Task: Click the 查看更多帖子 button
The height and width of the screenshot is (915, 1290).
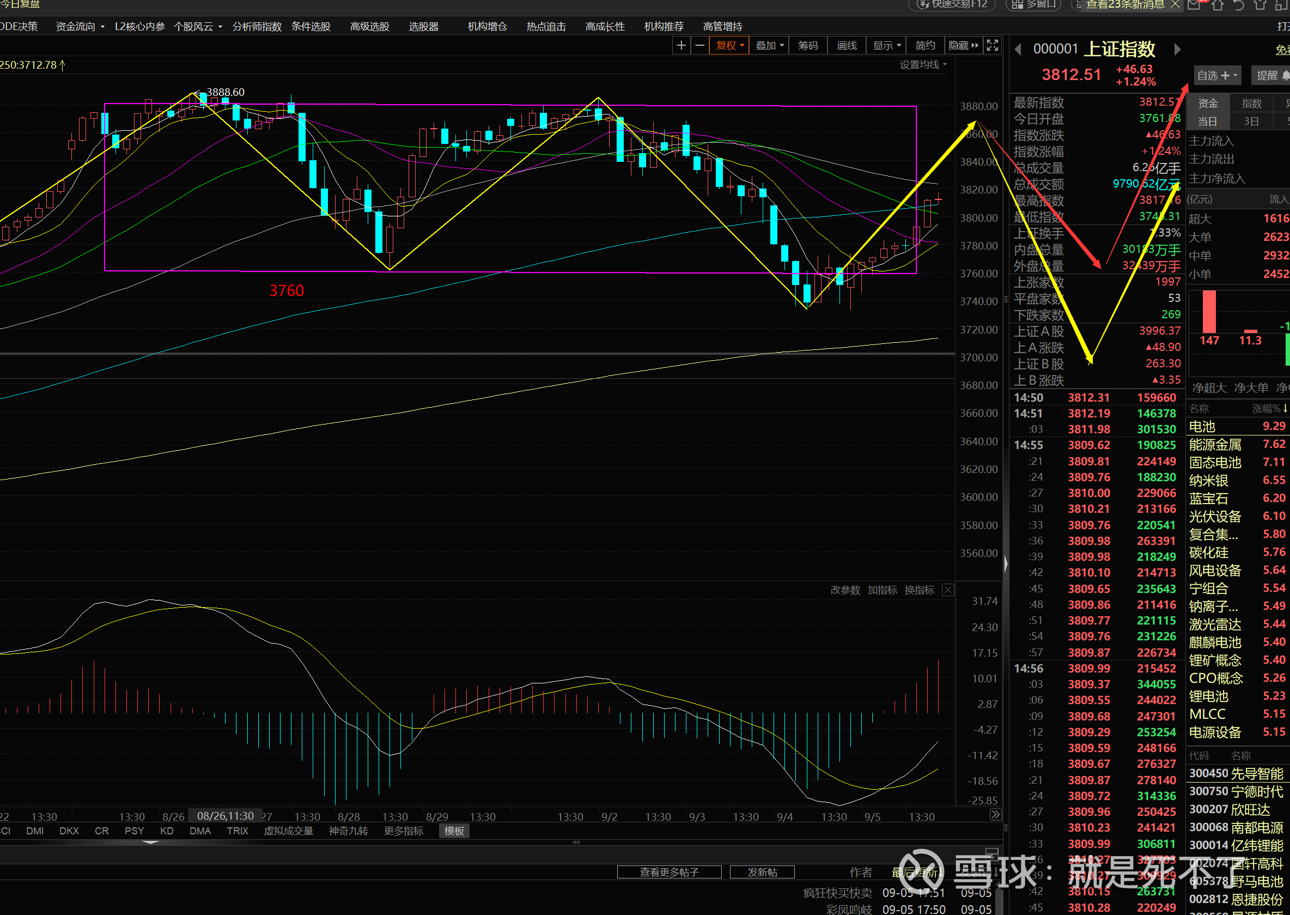Action: tap(669, 872)
